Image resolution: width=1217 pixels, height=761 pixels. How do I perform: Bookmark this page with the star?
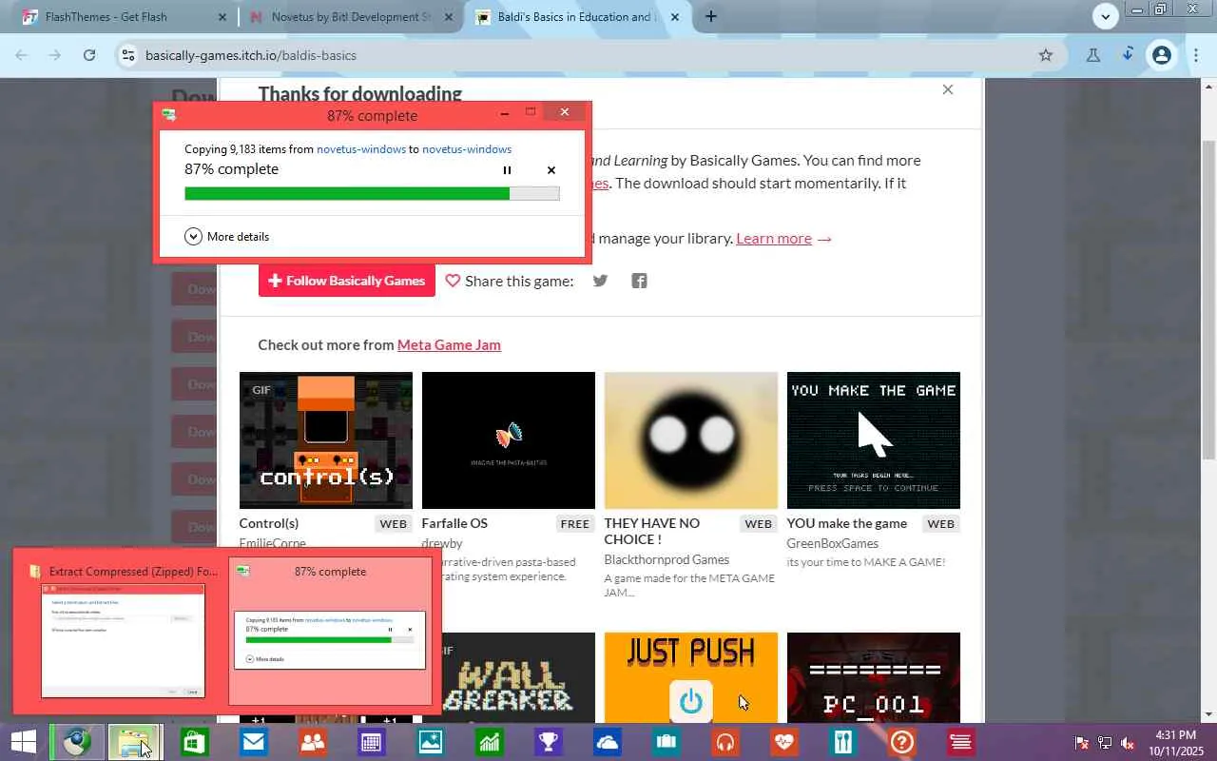tap(1046, 55)
